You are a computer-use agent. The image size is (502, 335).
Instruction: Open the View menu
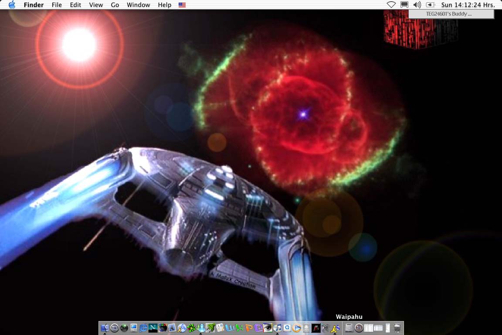pyautogui.click(x=96, y=5)
